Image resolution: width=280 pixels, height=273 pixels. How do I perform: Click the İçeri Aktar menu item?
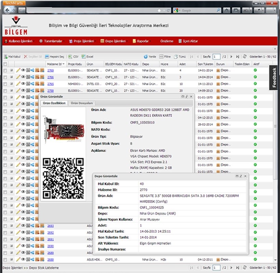(188, 41)
